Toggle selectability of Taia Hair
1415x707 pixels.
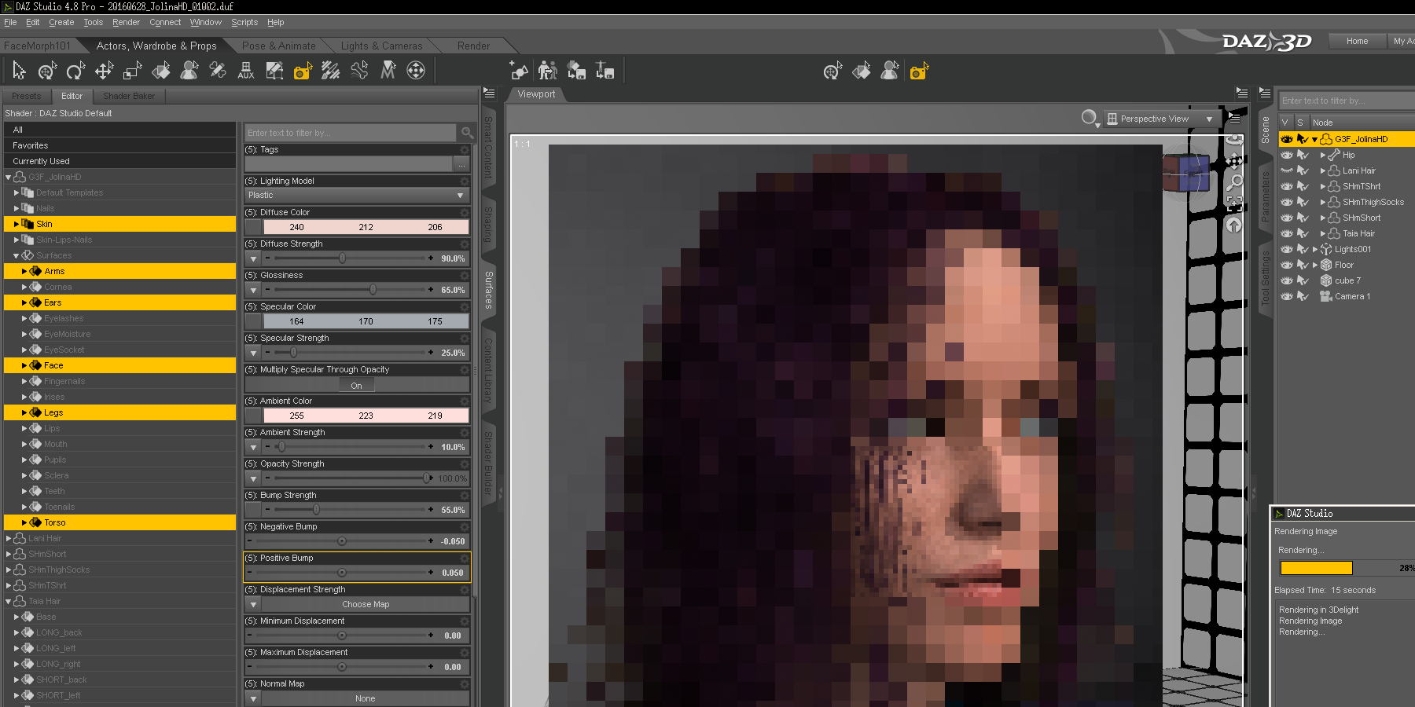click(1303, 233)
